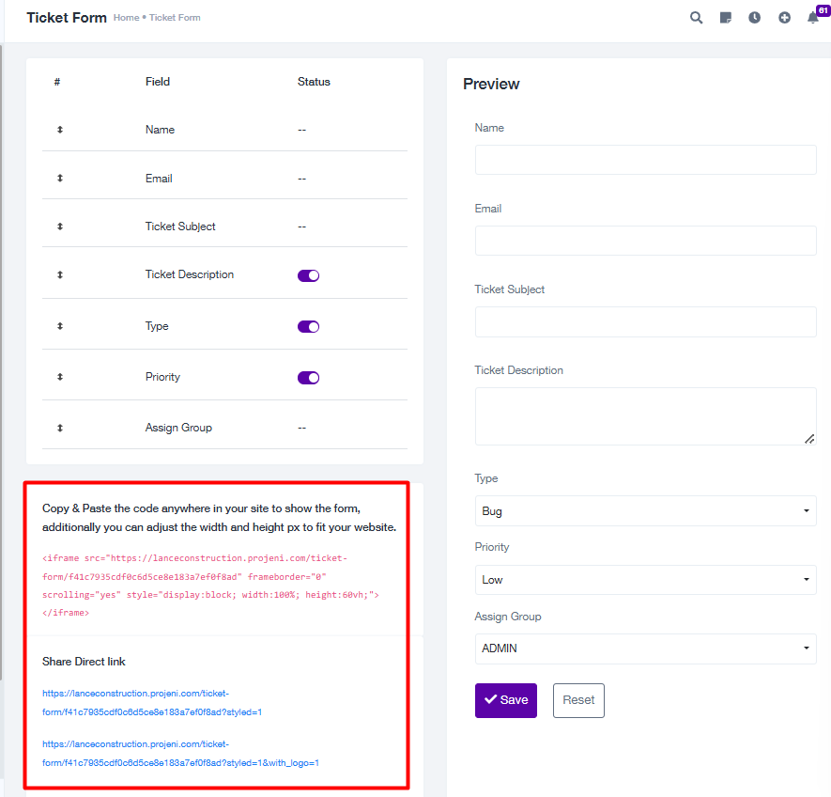The width and height of the screenshot is (831, 797).
Task: Toggle the Priority field status
Action: coord(308,377)
